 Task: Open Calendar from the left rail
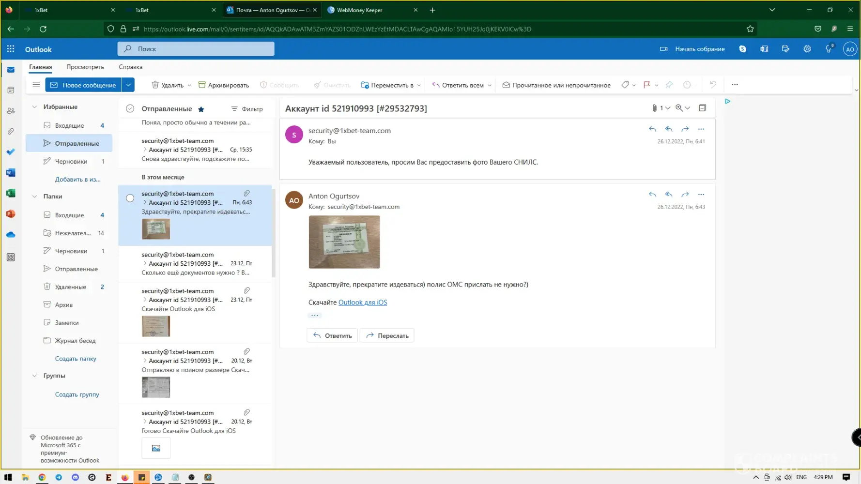click(x=11, y=91)
